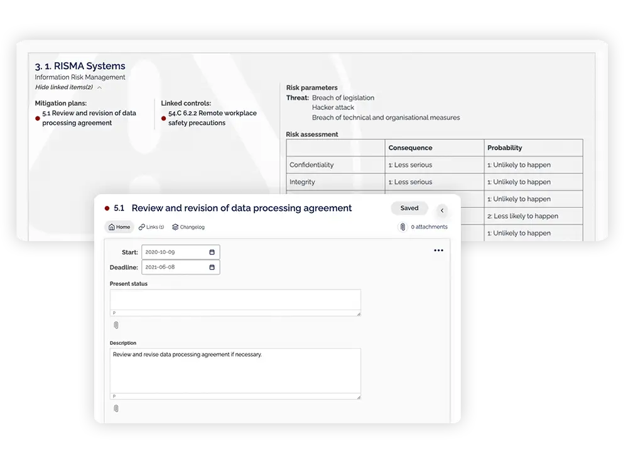Screen dimensions: 628x471
Task: Open the Home tab
Action: coord(119,227)
